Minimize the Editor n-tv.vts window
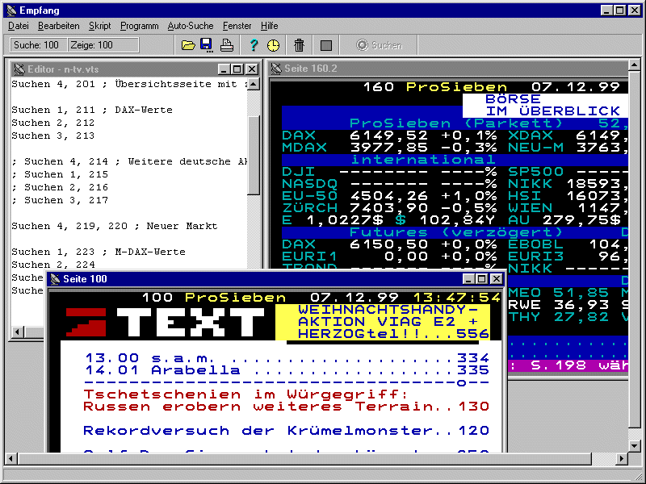The image size is (646, 484). [224, 69]
